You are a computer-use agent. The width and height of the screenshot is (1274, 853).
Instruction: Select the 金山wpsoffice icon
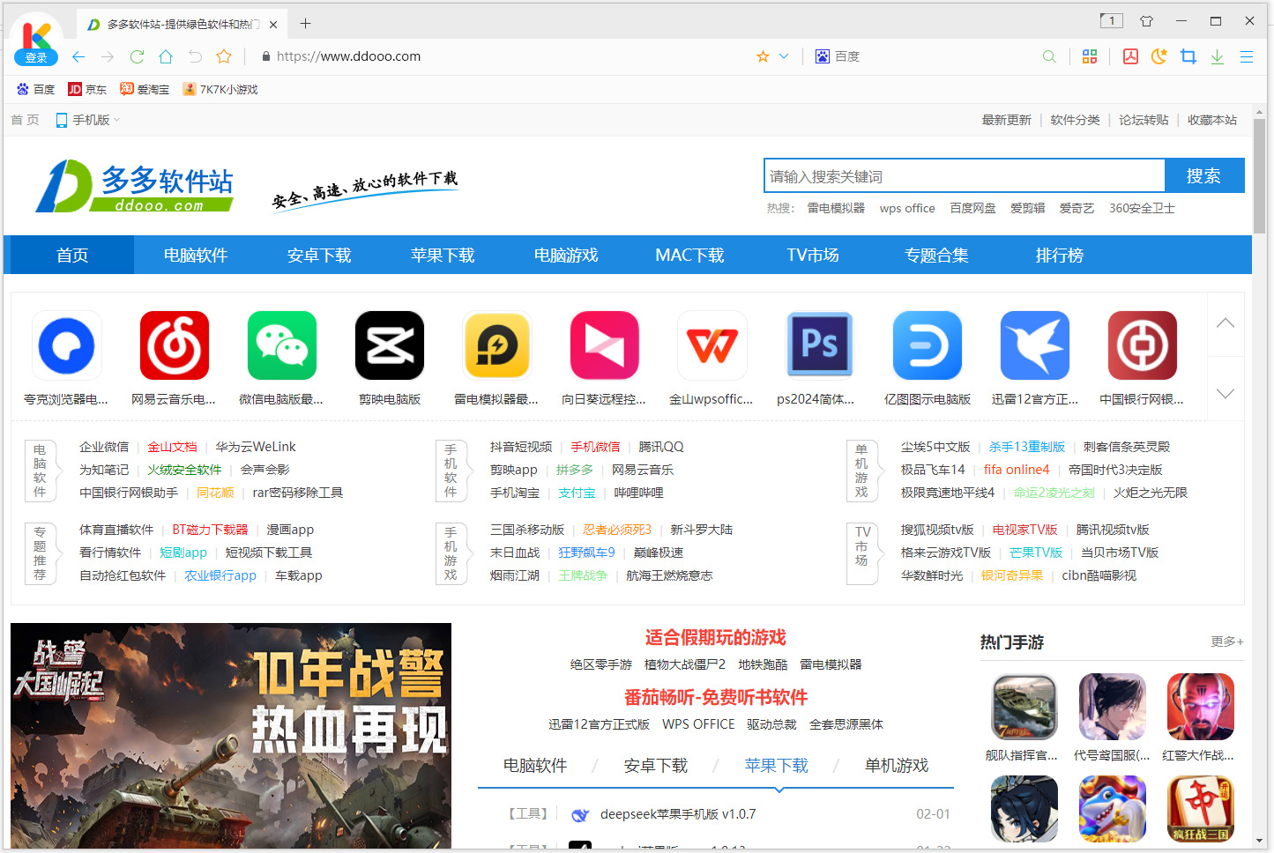tap(712, 345)
